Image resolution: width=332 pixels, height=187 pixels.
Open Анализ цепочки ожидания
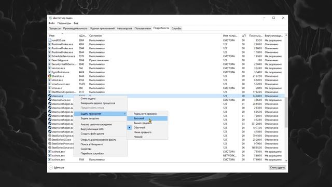[x=100, y=125]
